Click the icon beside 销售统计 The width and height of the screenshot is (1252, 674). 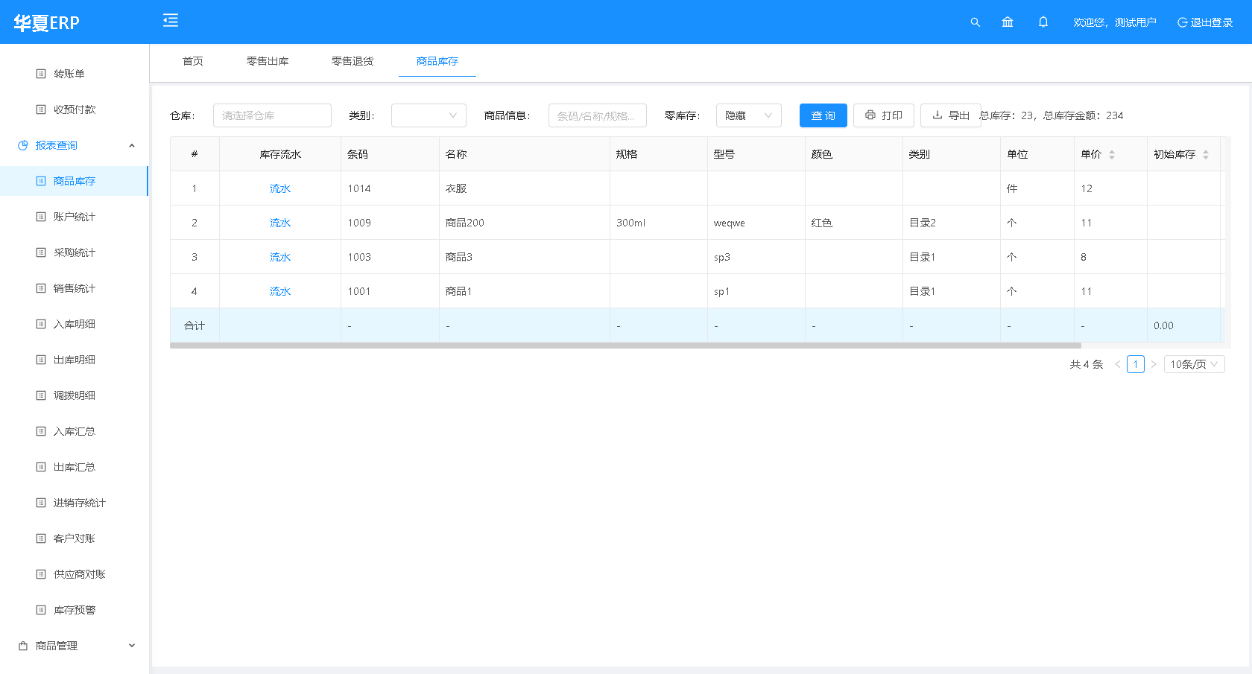tap(41, 288)
